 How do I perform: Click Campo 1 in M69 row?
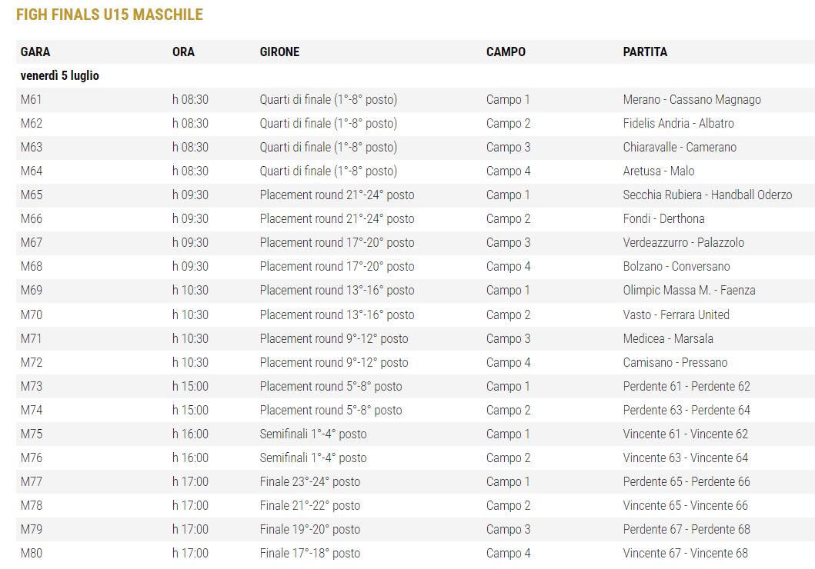[x=508, y=291]
